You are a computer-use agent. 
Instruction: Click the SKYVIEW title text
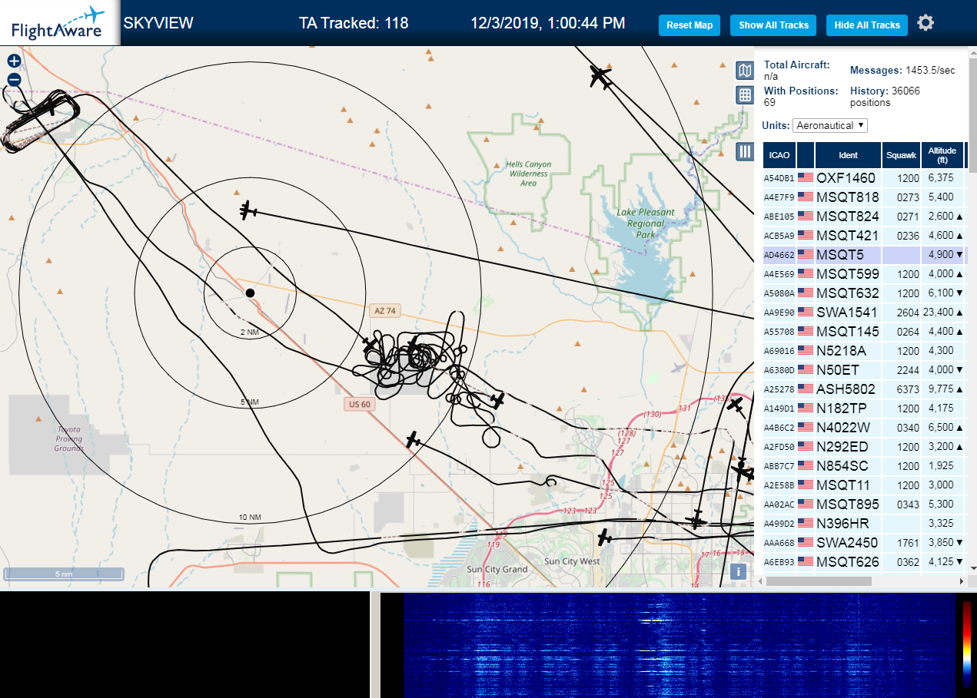(x=158, y=23)
